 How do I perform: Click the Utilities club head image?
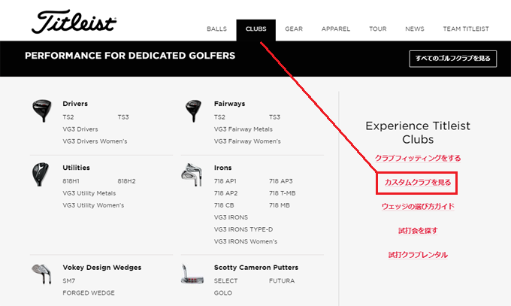(x=41, y=174)
